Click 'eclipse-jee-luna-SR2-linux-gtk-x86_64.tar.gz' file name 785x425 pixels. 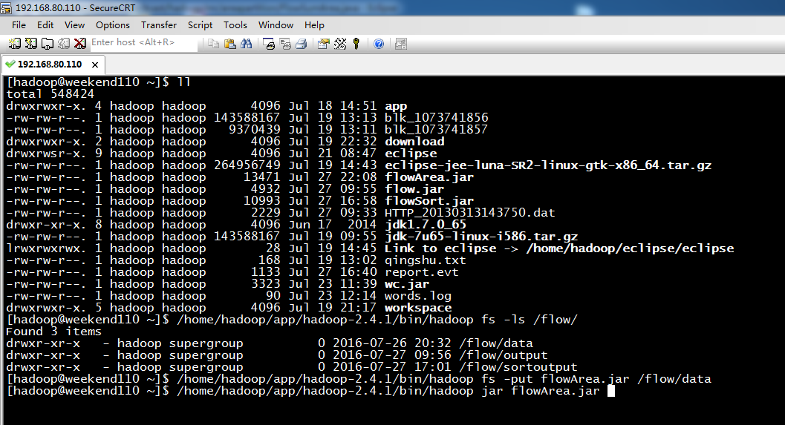click(548, 165)
